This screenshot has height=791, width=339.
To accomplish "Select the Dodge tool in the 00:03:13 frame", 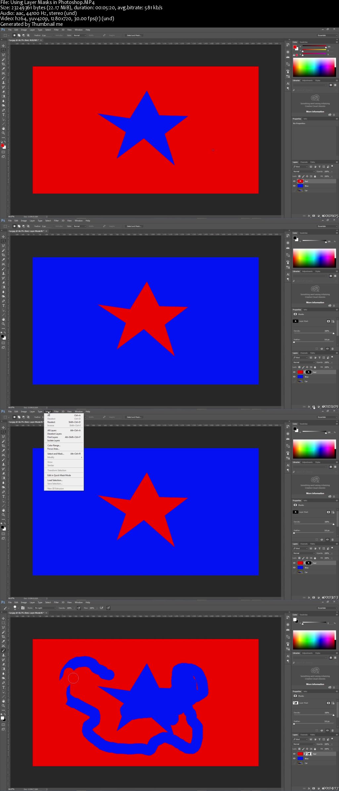I will coord(4,487).
